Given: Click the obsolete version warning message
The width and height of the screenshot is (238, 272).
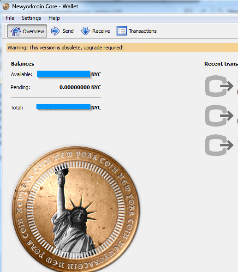Looking at the screenshot, I should pyautogui.click(x=65, y=48).
